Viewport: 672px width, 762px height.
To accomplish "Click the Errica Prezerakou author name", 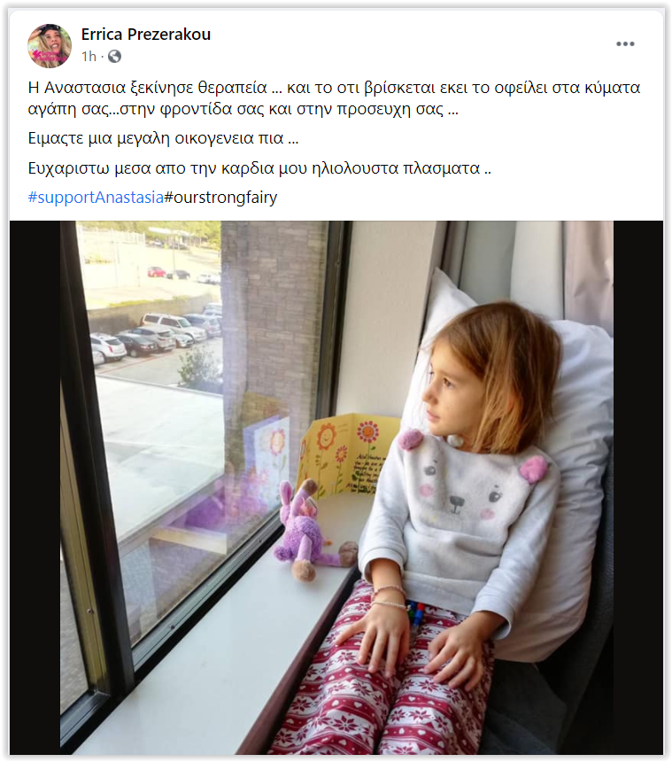I will pyautogui.click(x=146, y=35).
